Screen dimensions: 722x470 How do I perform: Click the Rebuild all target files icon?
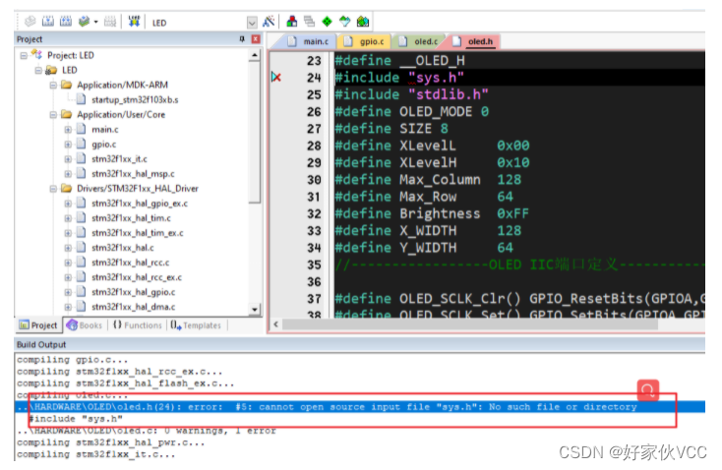click(x=66, y=22)
